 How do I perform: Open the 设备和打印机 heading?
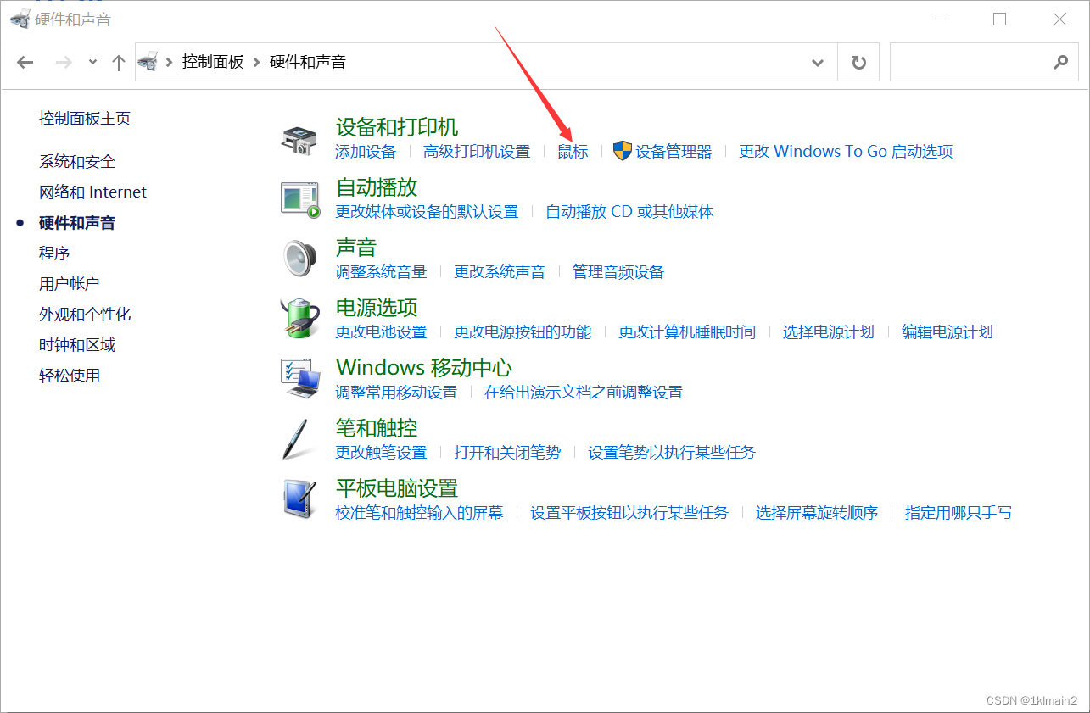click(397, 127)
